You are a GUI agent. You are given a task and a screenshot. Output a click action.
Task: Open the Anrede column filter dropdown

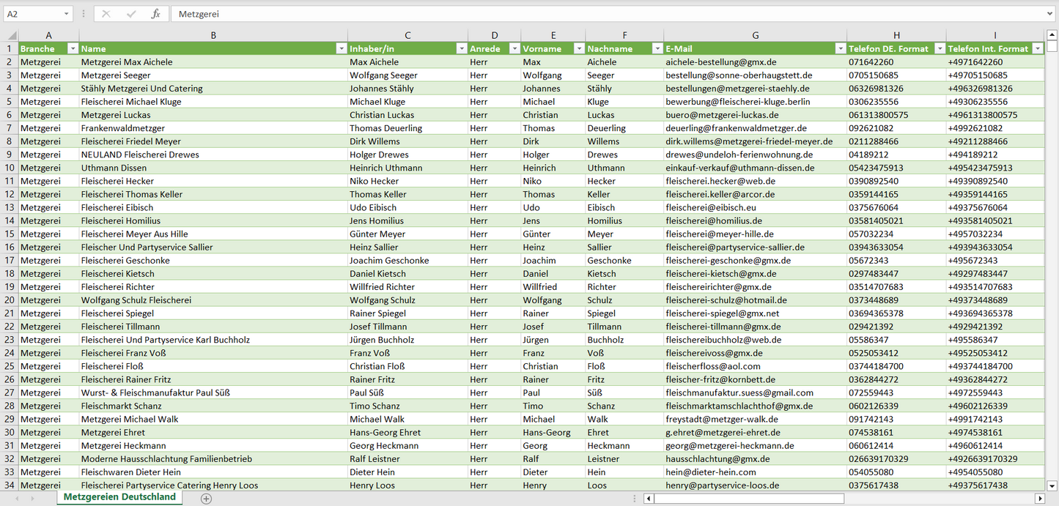pyautogui.click(x=514, y=49)
